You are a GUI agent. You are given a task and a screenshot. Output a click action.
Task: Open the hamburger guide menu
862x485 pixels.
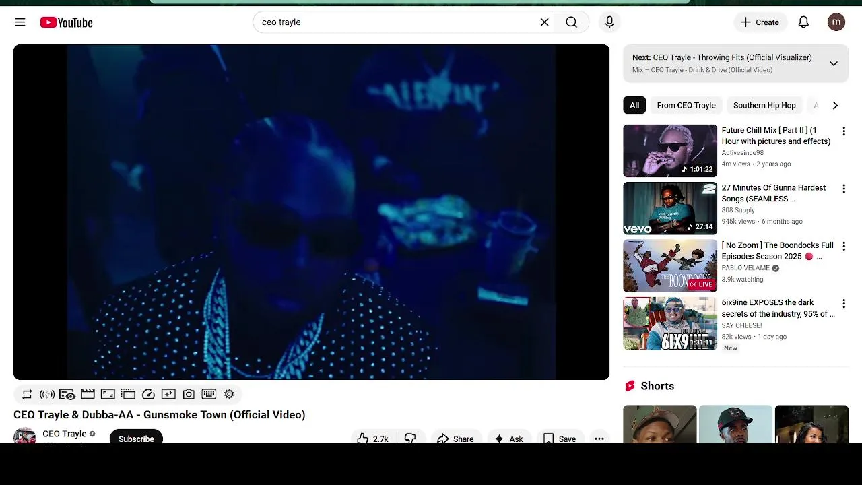(x=20, y=22)
